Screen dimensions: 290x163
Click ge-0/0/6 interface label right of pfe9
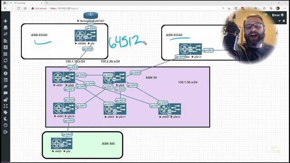135,73
